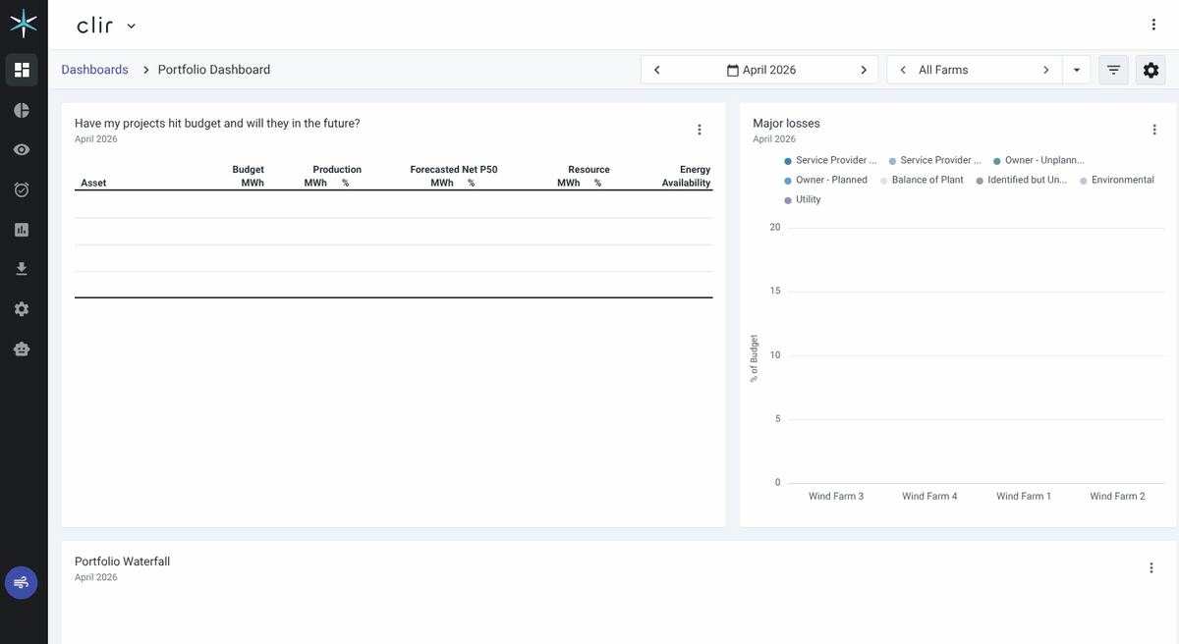Expand the clir organization dropdown
The height and width of the screenshot is (644, 1179).
click(132, 26)
